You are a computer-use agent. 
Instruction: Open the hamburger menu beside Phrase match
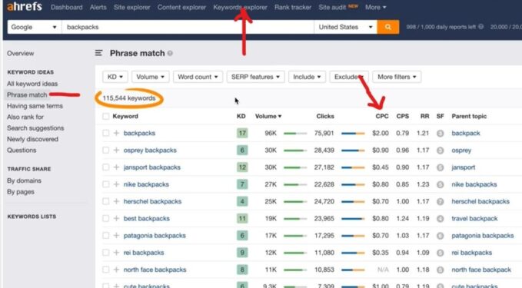(x=98, y=53)
